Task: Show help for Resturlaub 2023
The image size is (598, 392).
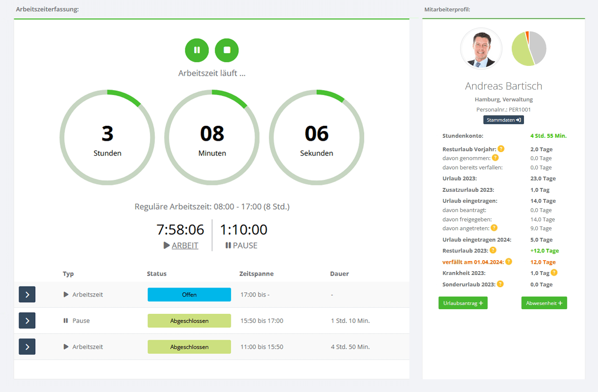Action: tap(493, 250)
